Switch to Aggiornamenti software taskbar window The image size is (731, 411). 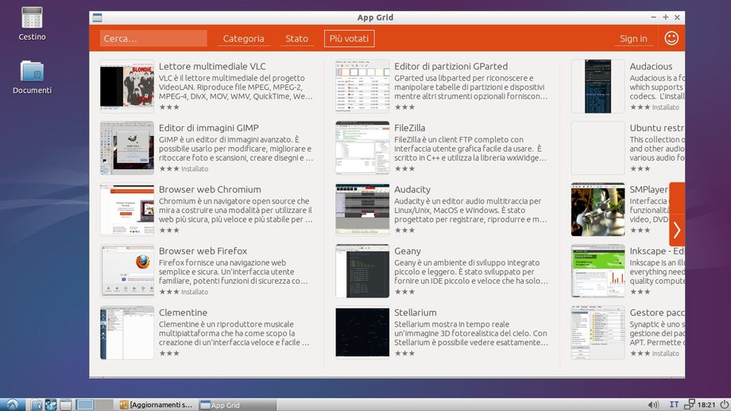coord(157,405)
